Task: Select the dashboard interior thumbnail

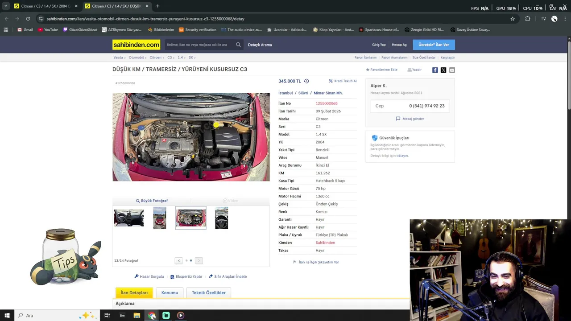Action: [x=129, y=218]
